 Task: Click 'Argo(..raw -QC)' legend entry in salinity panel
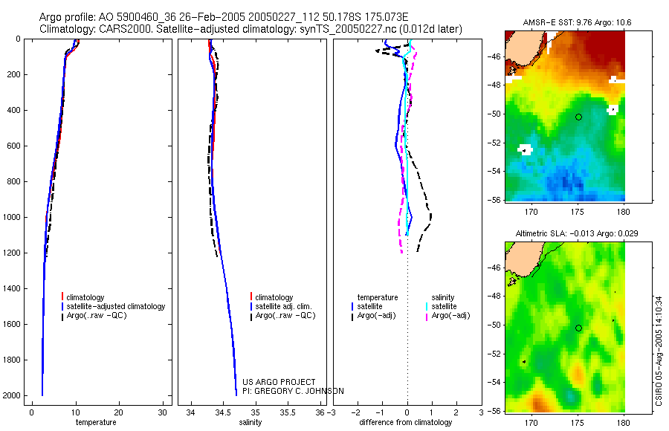tap(285, 316)
